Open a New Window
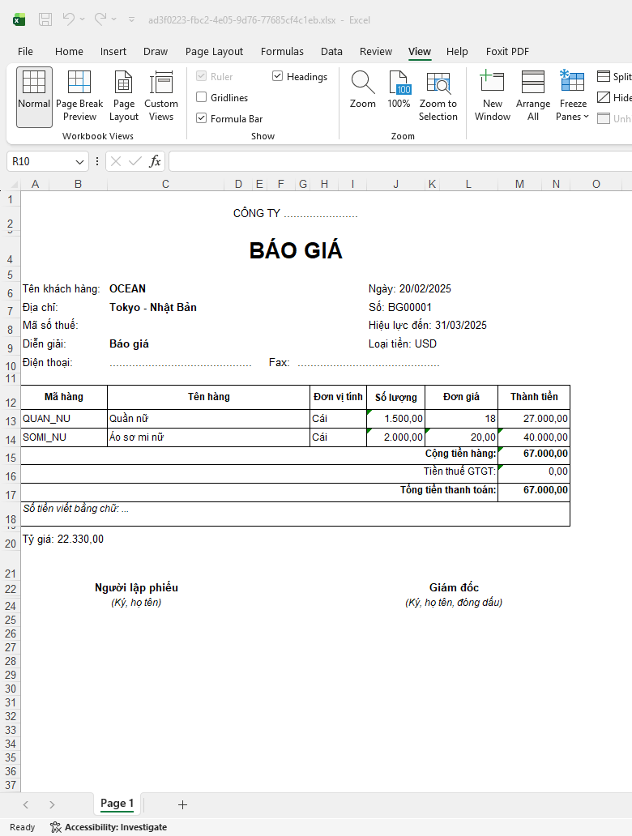Screen dimensions: 632x836 point(493,97)
